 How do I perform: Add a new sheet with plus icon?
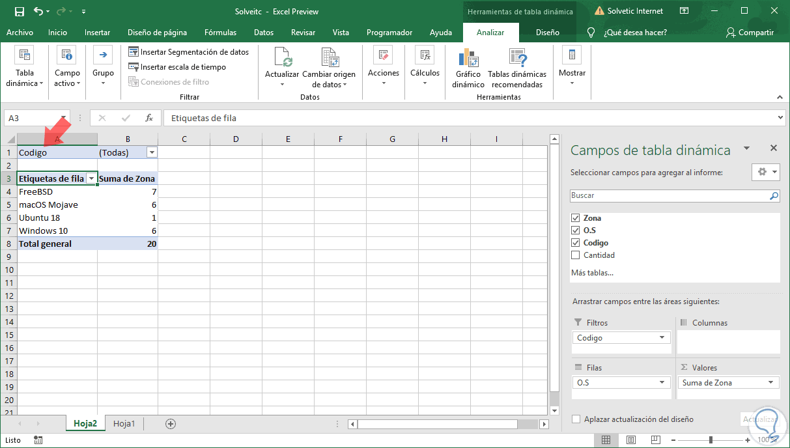click(171, 423)
